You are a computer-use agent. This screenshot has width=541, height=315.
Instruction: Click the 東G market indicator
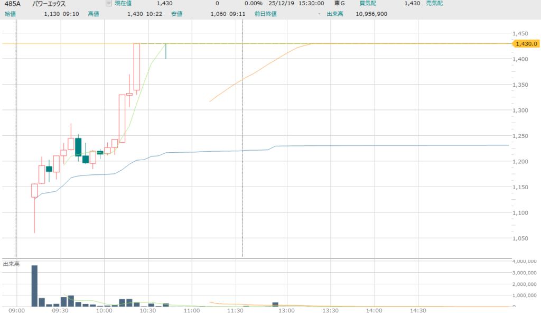coord(339,4)
